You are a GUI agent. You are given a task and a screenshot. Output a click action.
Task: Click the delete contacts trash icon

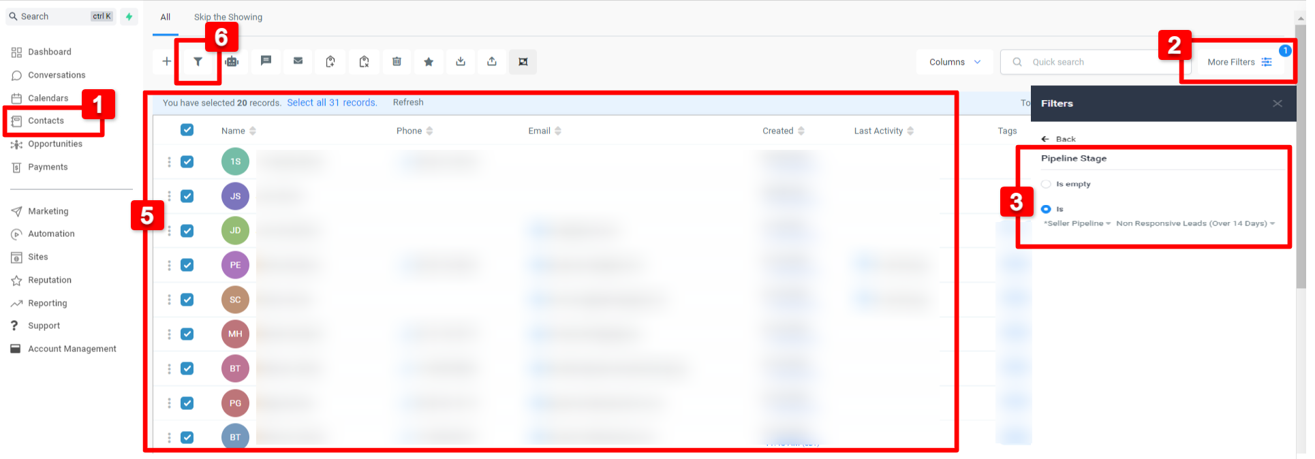tap(397, 62)
